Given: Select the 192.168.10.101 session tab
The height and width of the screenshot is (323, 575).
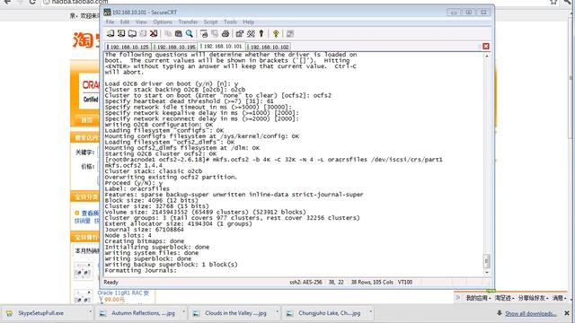Looking at the screenshot, I should point(222,47).
